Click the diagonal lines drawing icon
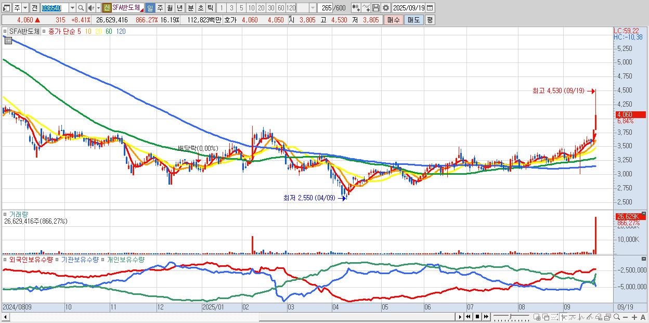 (590, 317)
